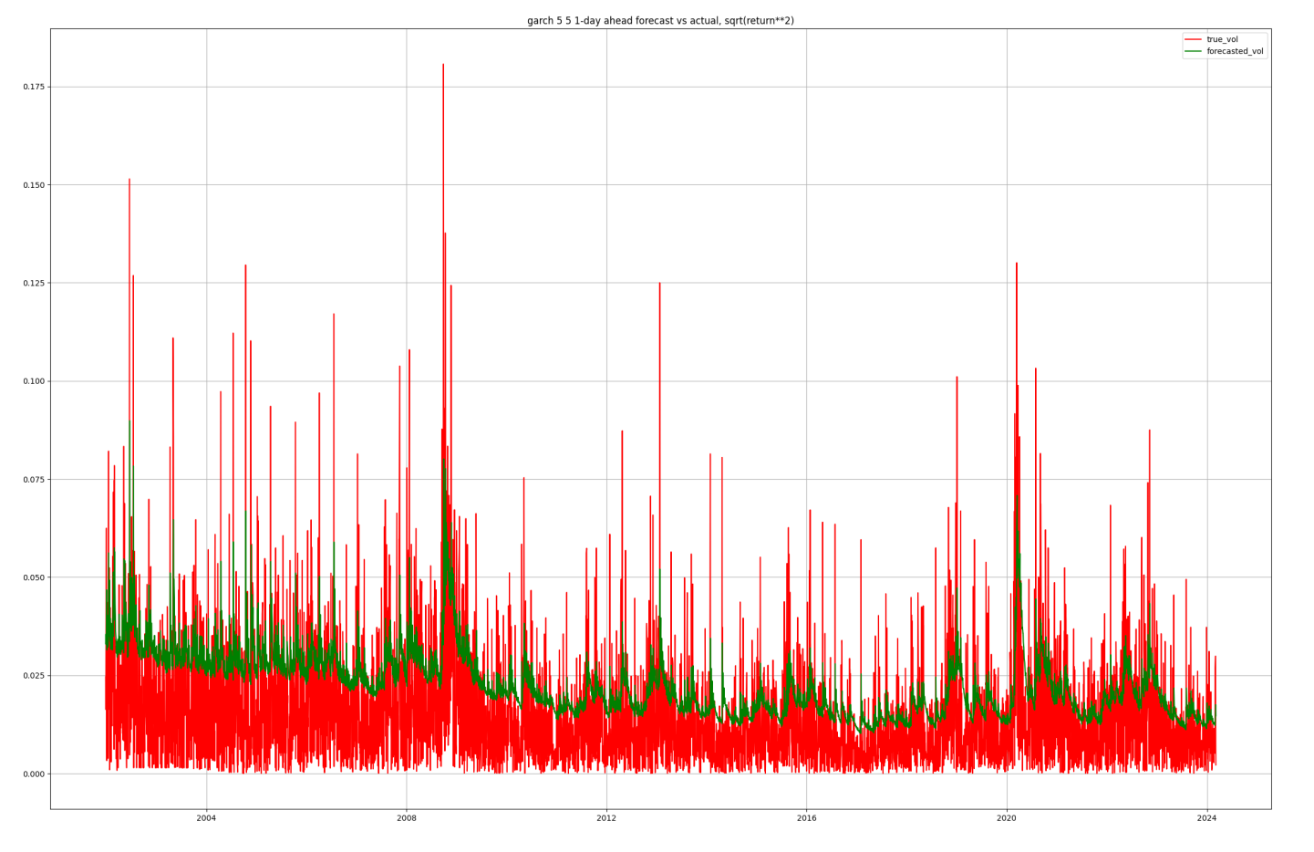This screenshot has height=852, width=1314.
Task: Click the 2012 x-axis tick label
Action: (606, 818)
